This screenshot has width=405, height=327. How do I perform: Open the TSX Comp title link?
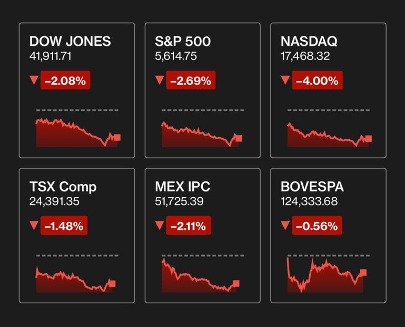[x=63, y=187]
